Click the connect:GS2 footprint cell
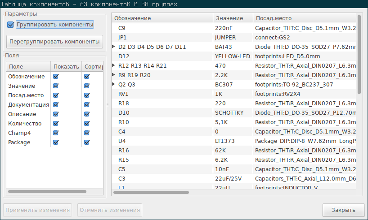 305,37
